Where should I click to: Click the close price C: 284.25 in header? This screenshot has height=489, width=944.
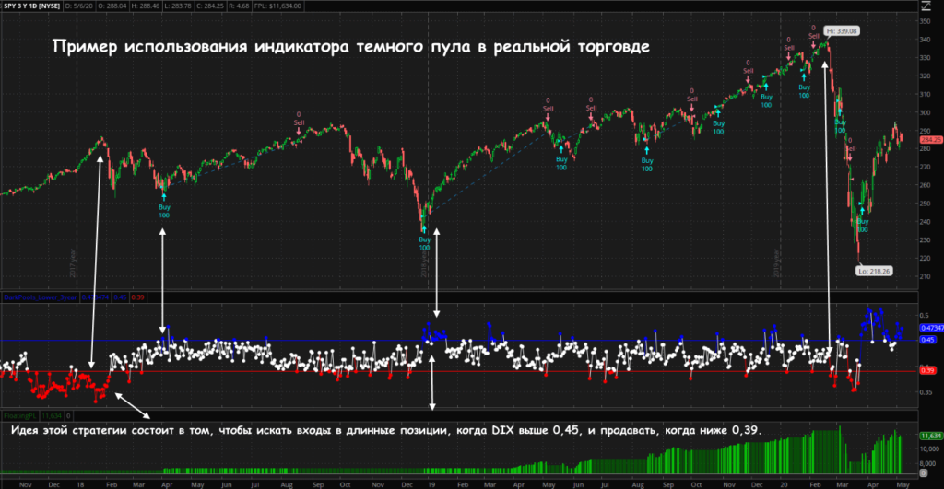click(x=210, y=6)
